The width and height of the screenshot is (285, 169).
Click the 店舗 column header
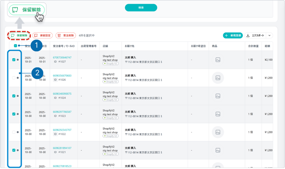105,46
